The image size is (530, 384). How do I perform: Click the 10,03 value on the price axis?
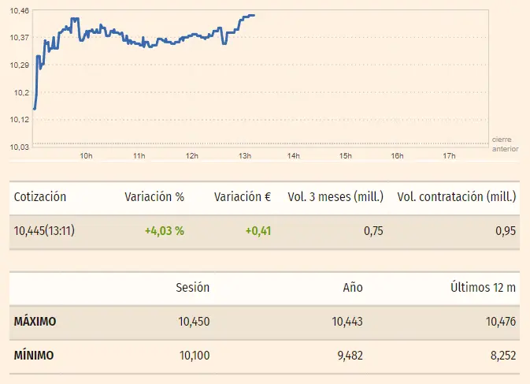point(21,147)
